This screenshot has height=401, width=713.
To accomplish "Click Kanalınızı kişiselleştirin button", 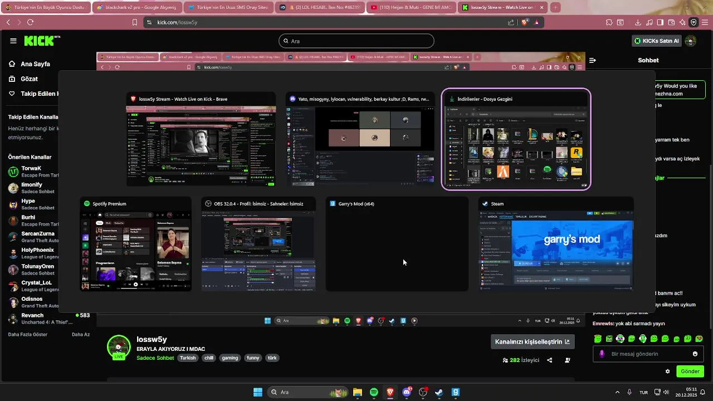I will 533,341.
